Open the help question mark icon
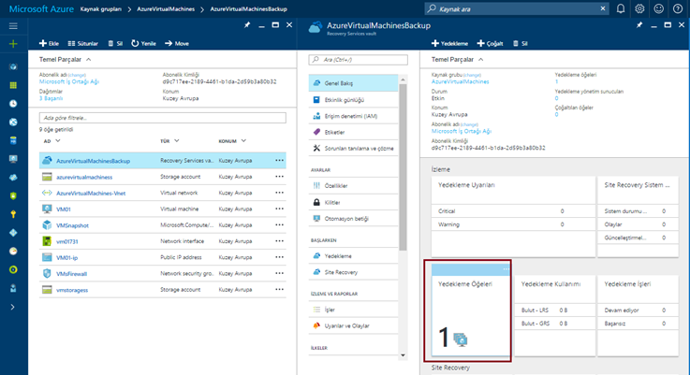 678,8
